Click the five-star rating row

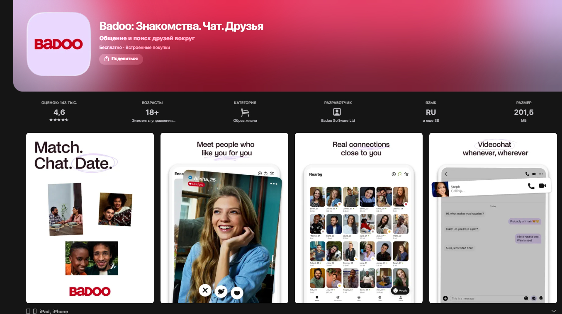pos(59,120)
